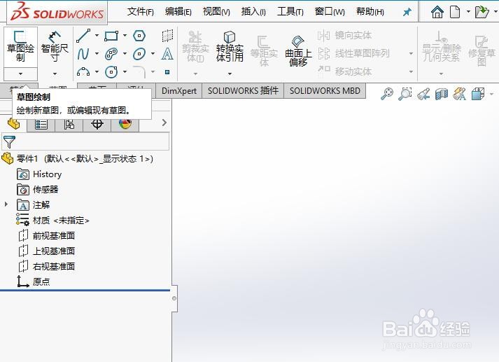Viewport: 499px width, 362px height.
Task: Switch to the SOLIDWORKS MBD tab
Action: click(x=325, y=91)
